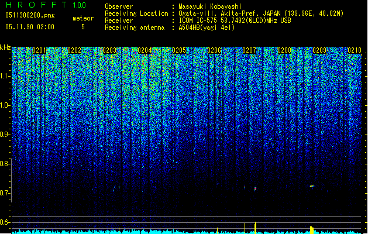The width and height of the screenshot is (368, 234).
Task: Click the 0201 time marker
Action: [x=39, y=50]
